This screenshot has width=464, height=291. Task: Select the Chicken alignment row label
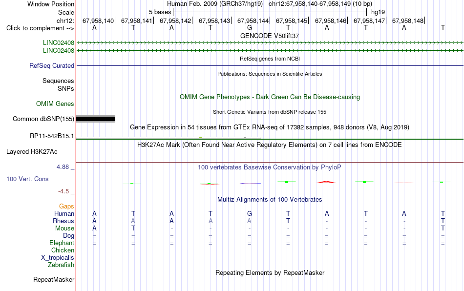63,250
